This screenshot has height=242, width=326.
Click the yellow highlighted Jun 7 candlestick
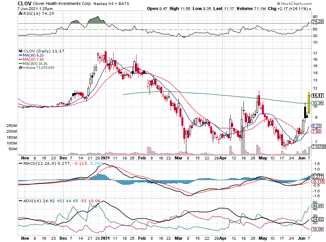pyautogui.click(x=309, y=103)
